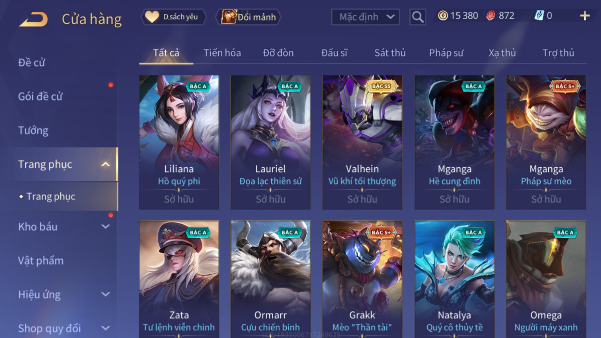Open Gói đề cử in sidebar
601x338 pixels.
pyautogui.click(x=40, y=96)
